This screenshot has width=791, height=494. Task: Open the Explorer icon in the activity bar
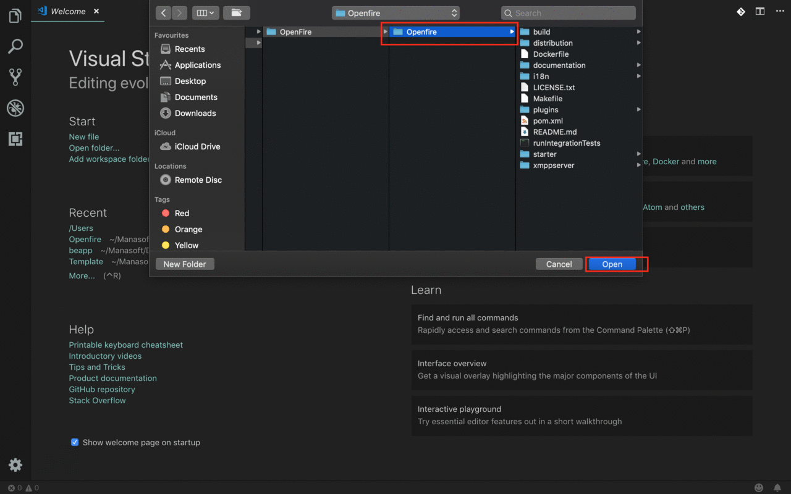[15, 16]
